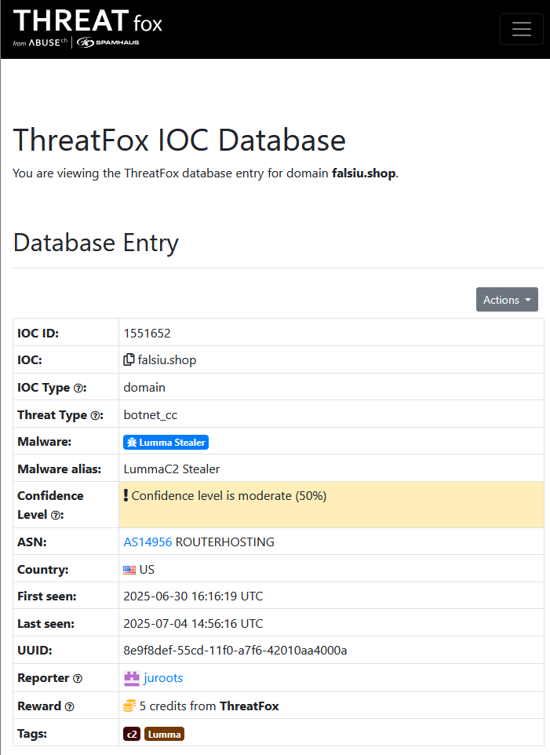Open the juroots reporter profile link
Viewport: 550px width, 755px height.
coord(163,678)
